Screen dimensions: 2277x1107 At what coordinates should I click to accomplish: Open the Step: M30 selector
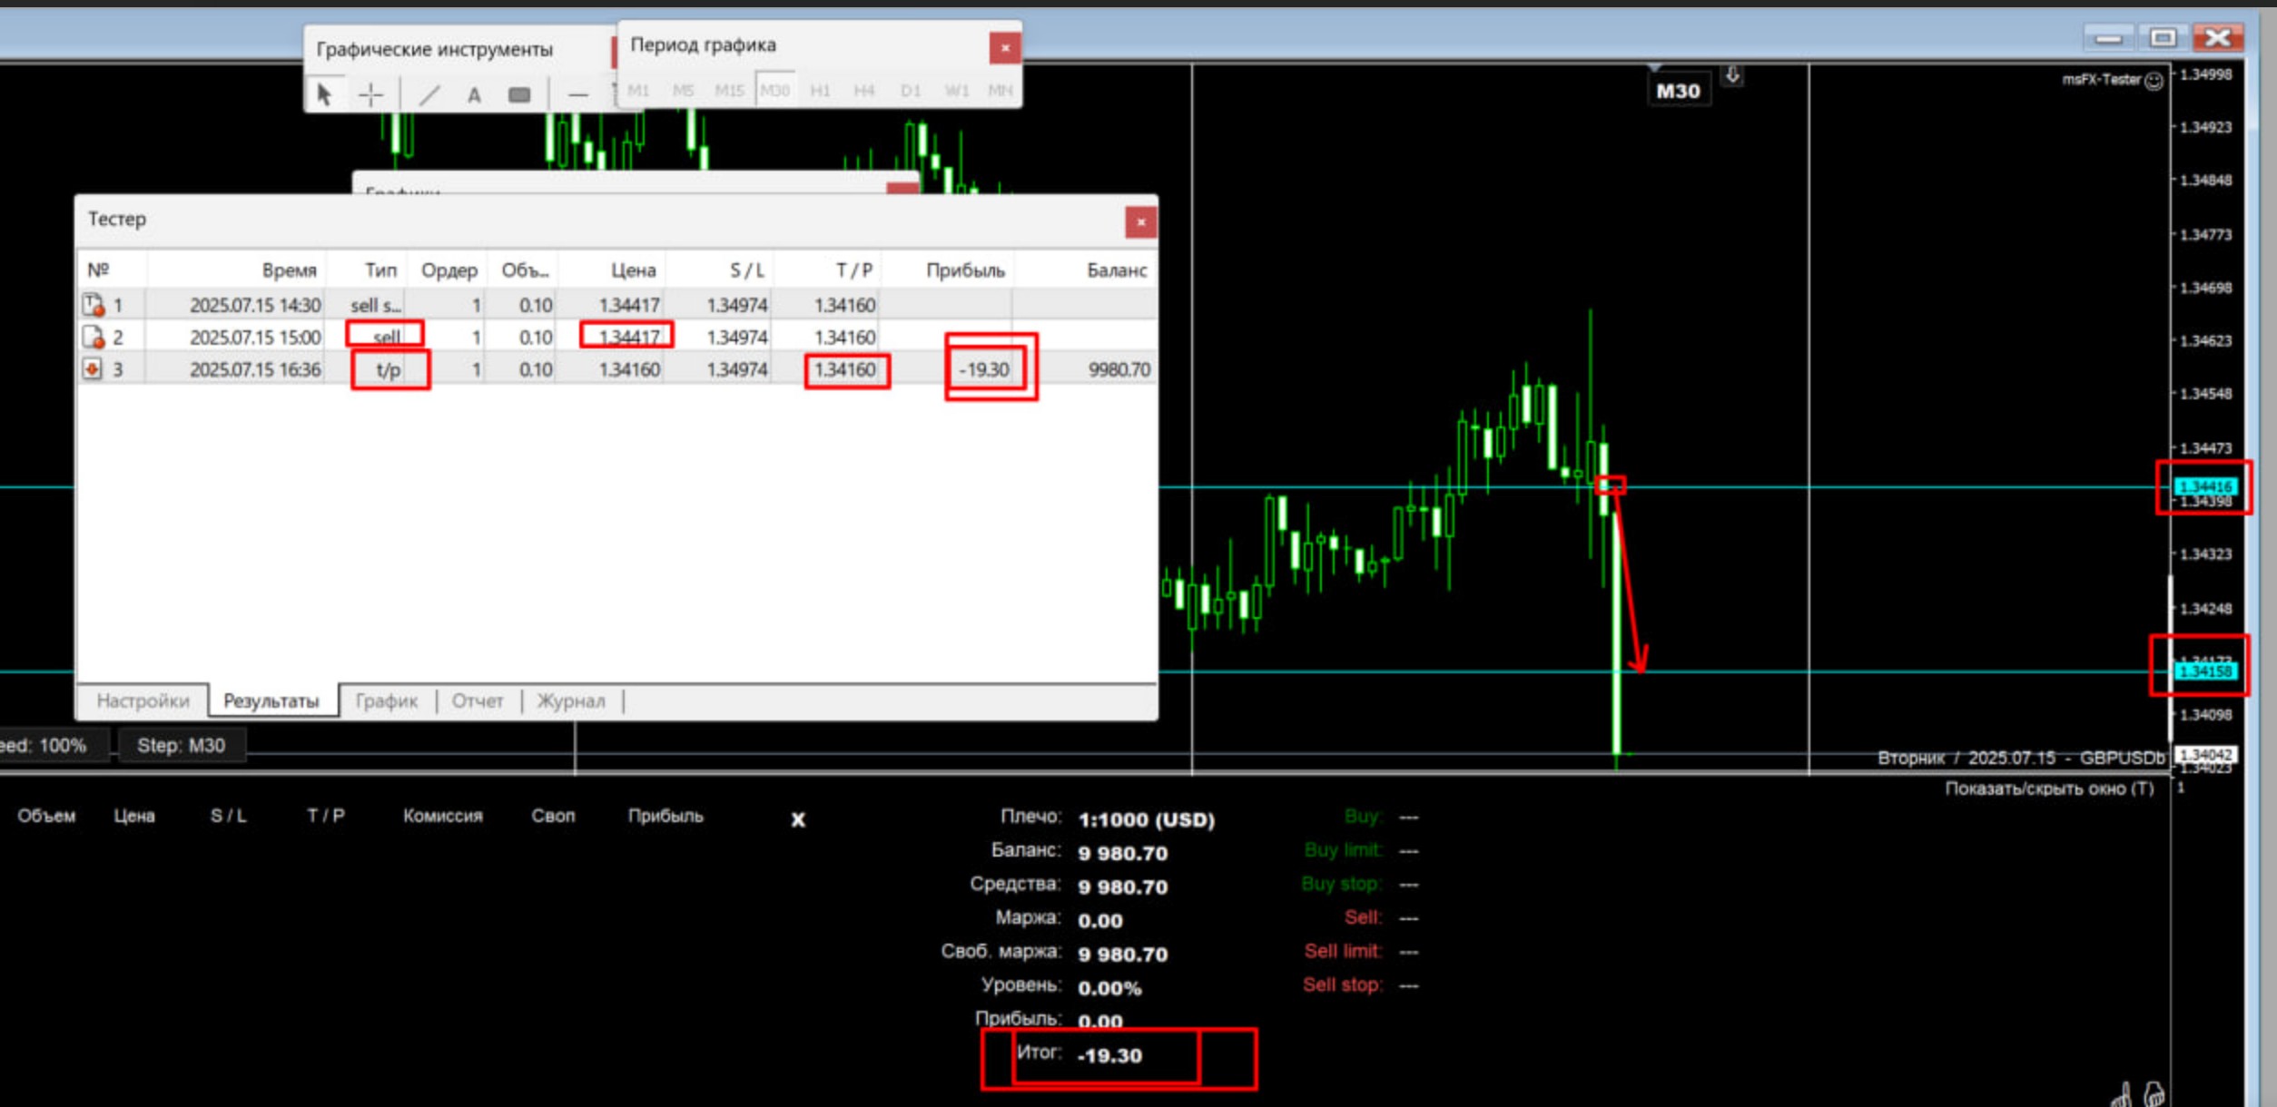pyautogui.click(x=181, y=746)
